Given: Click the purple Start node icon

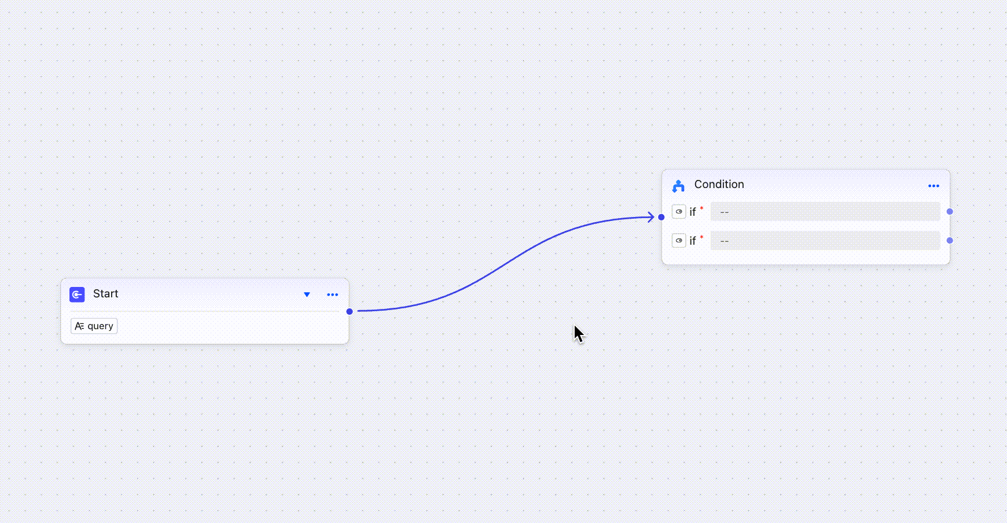Looking at the screenshot, I should coord(77,294).
